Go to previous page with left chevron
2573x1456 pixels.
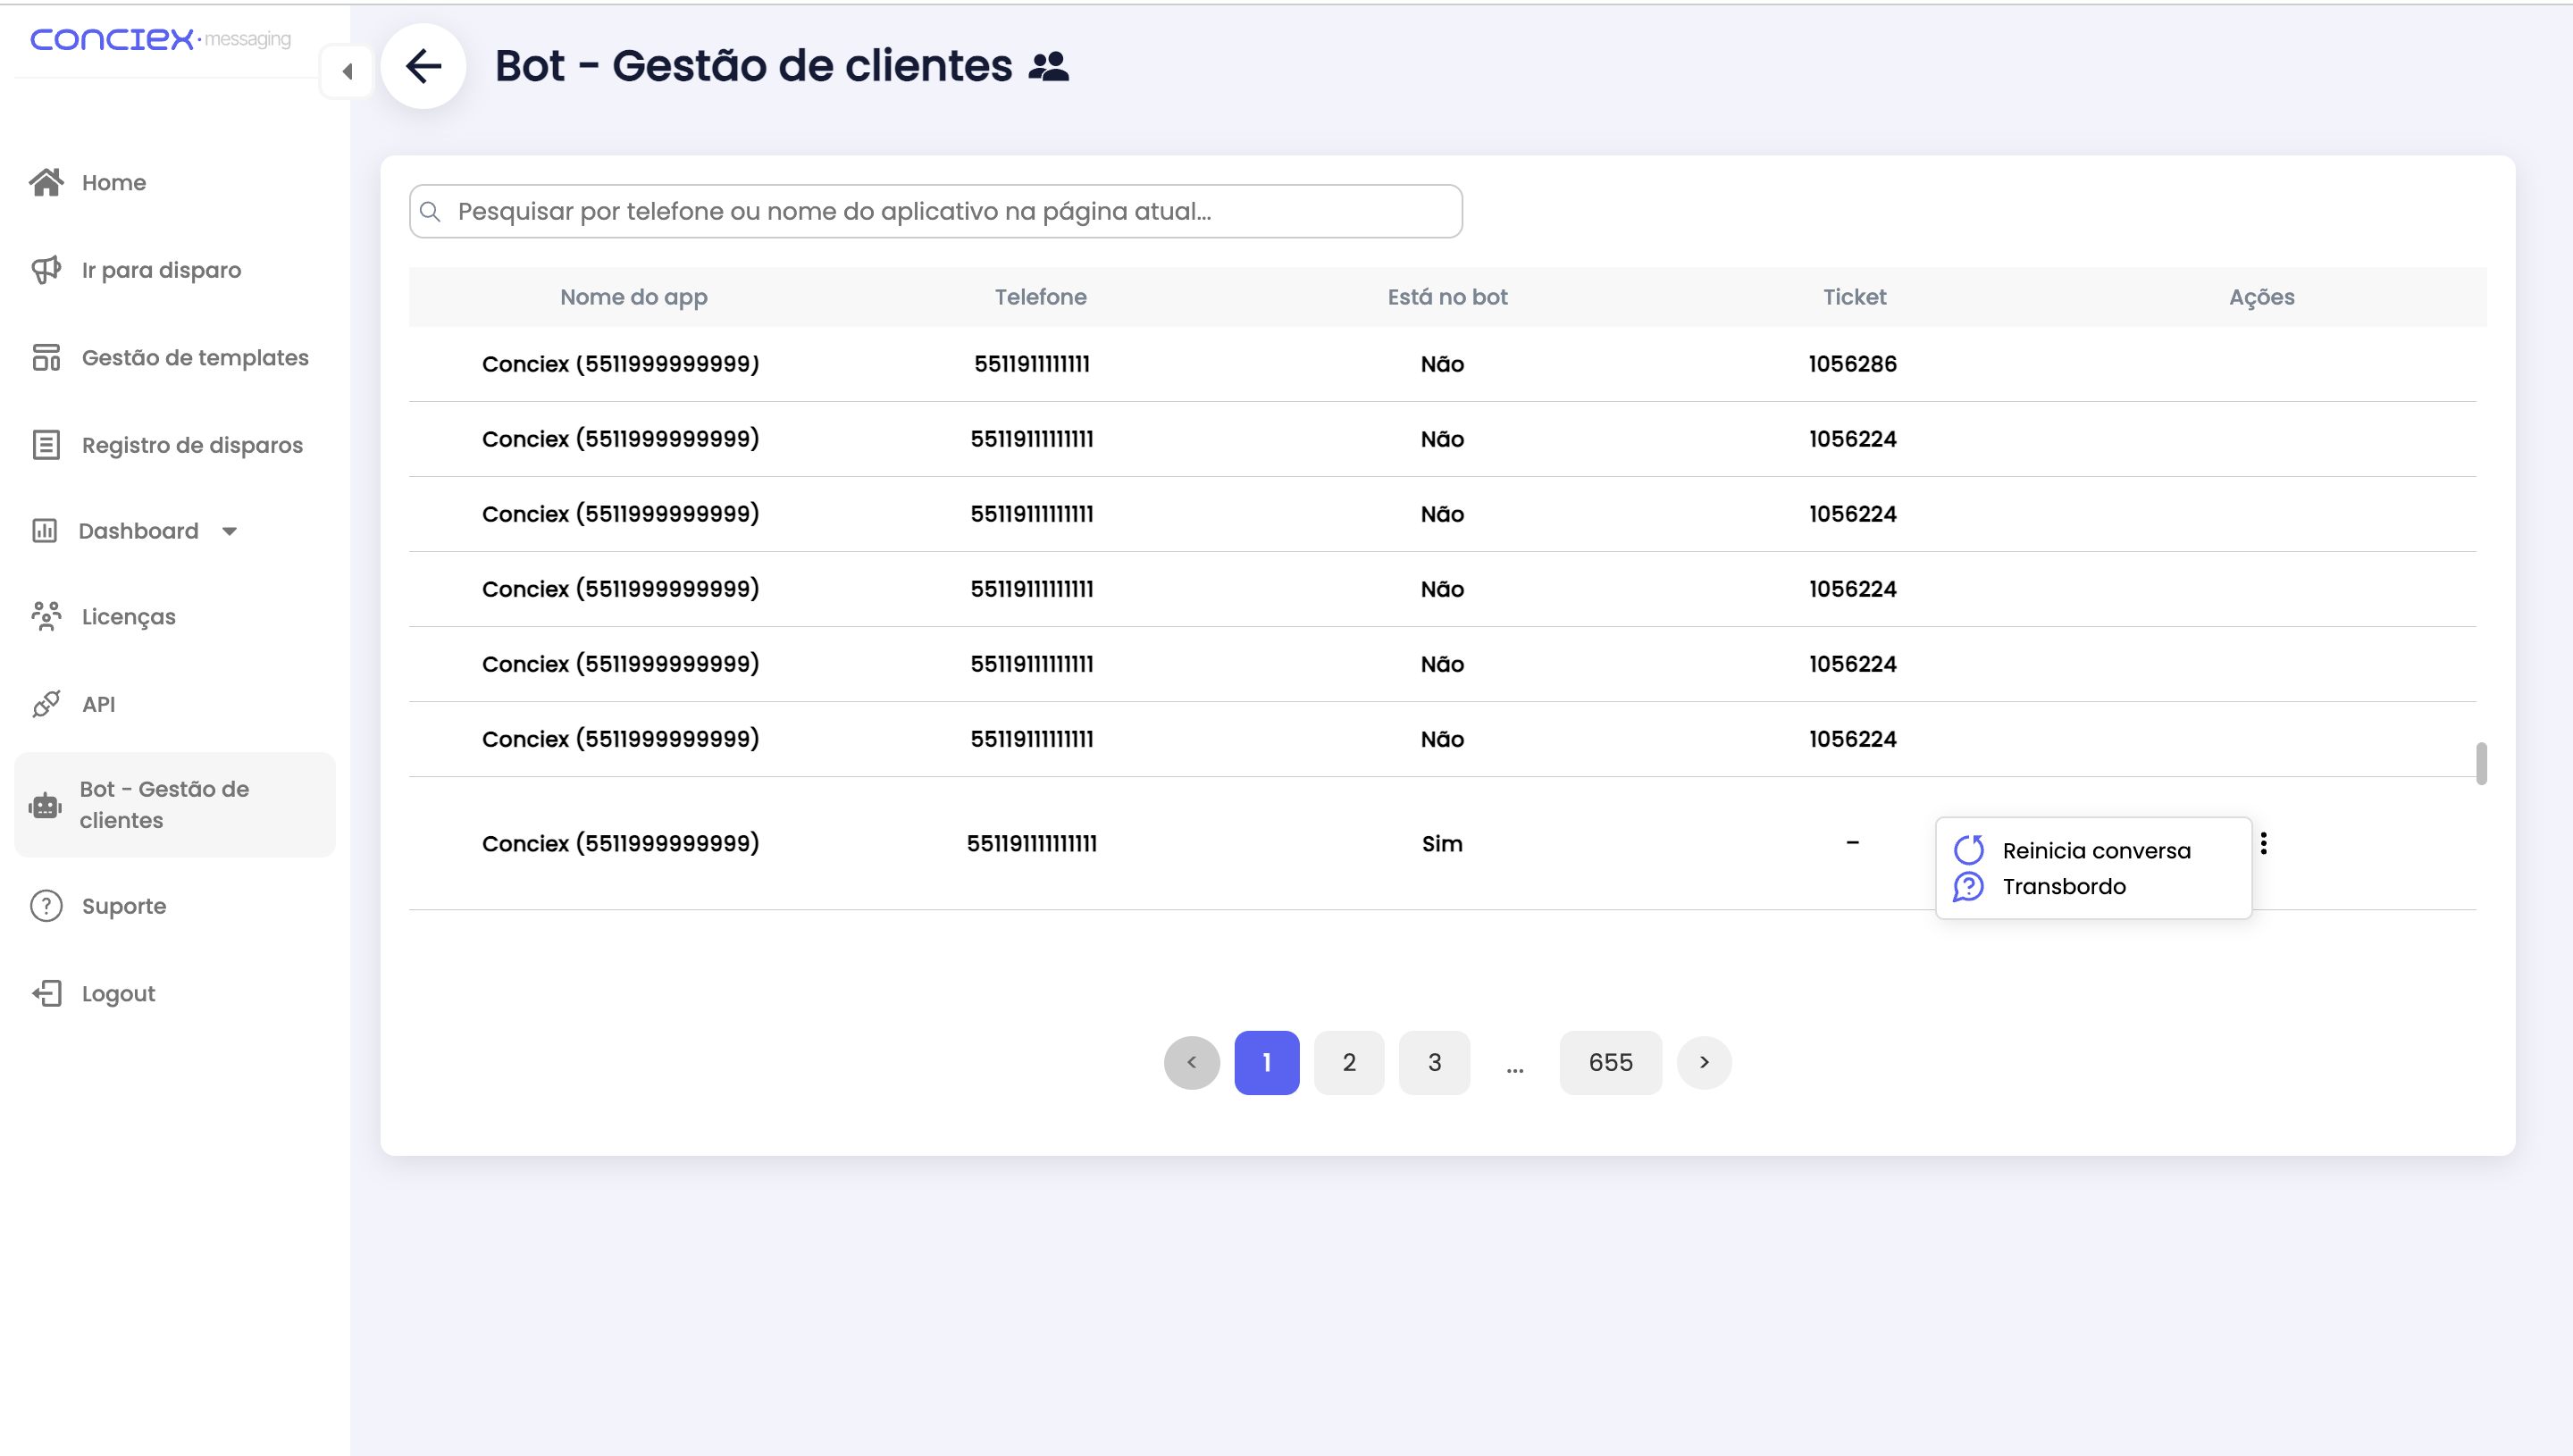(1191, 1062)
